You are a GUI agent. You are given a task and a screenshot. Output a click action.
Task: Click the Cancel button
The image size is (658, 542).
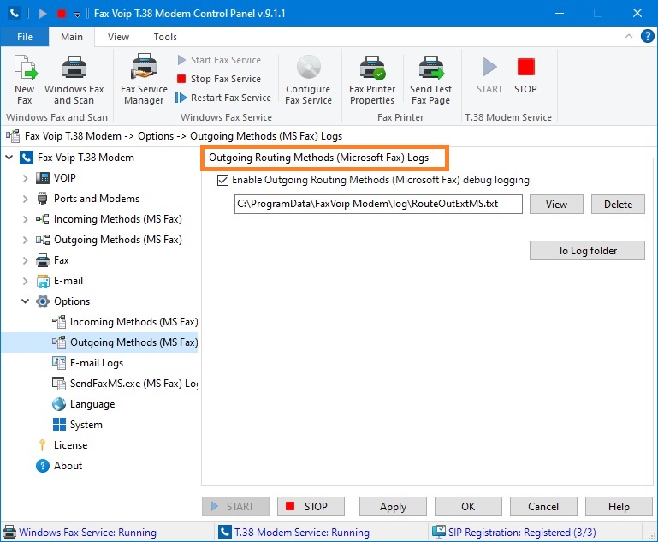[543, 507]
